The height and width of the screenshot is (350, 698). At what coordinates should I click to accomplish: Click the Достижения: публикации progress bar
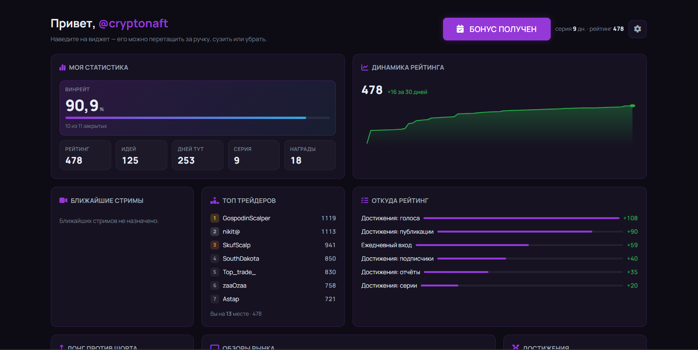(530, 232)
